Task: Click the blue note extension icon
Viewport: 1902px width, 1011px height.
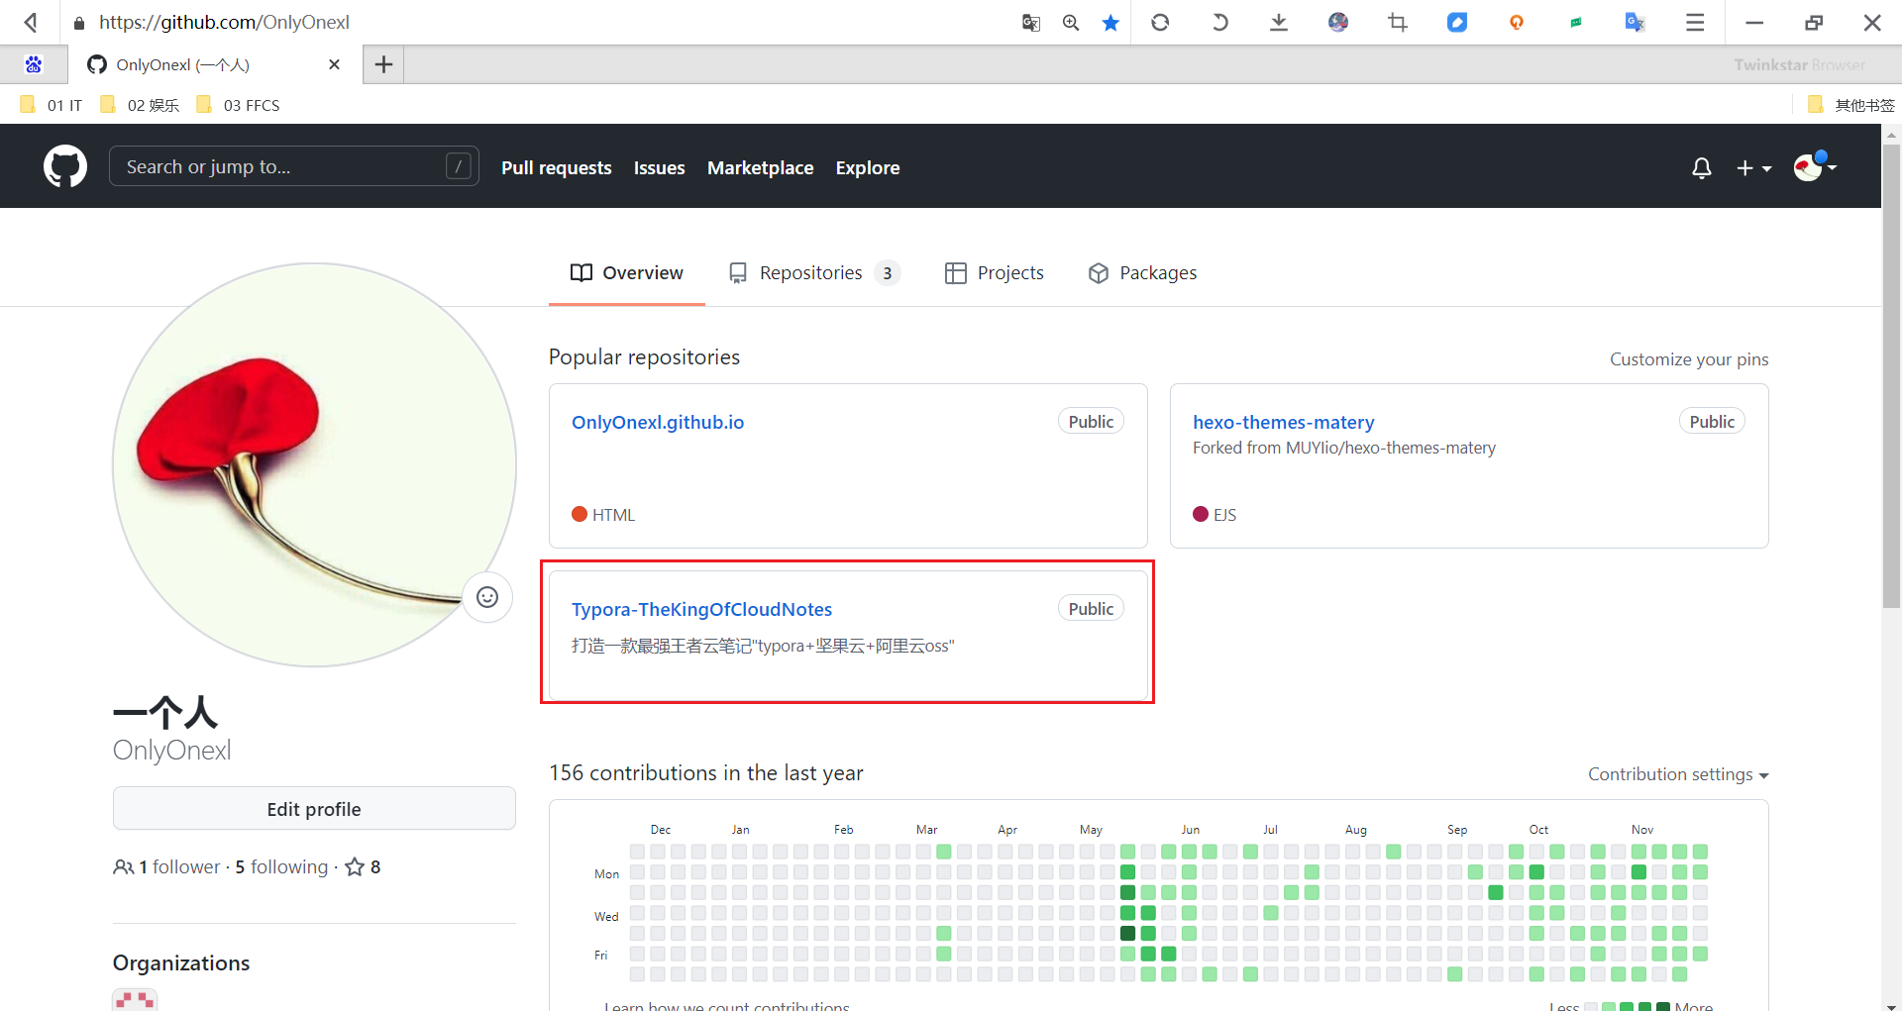Action: tap(1457, 22)
